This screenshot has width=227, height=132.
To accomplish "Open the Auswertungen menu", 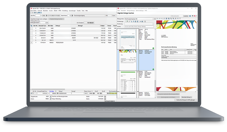I will 72,11.
